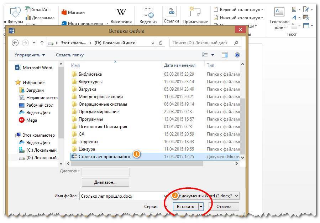Go up one folder level arrow
320x223 pixels.
click(x=42, y=43)
